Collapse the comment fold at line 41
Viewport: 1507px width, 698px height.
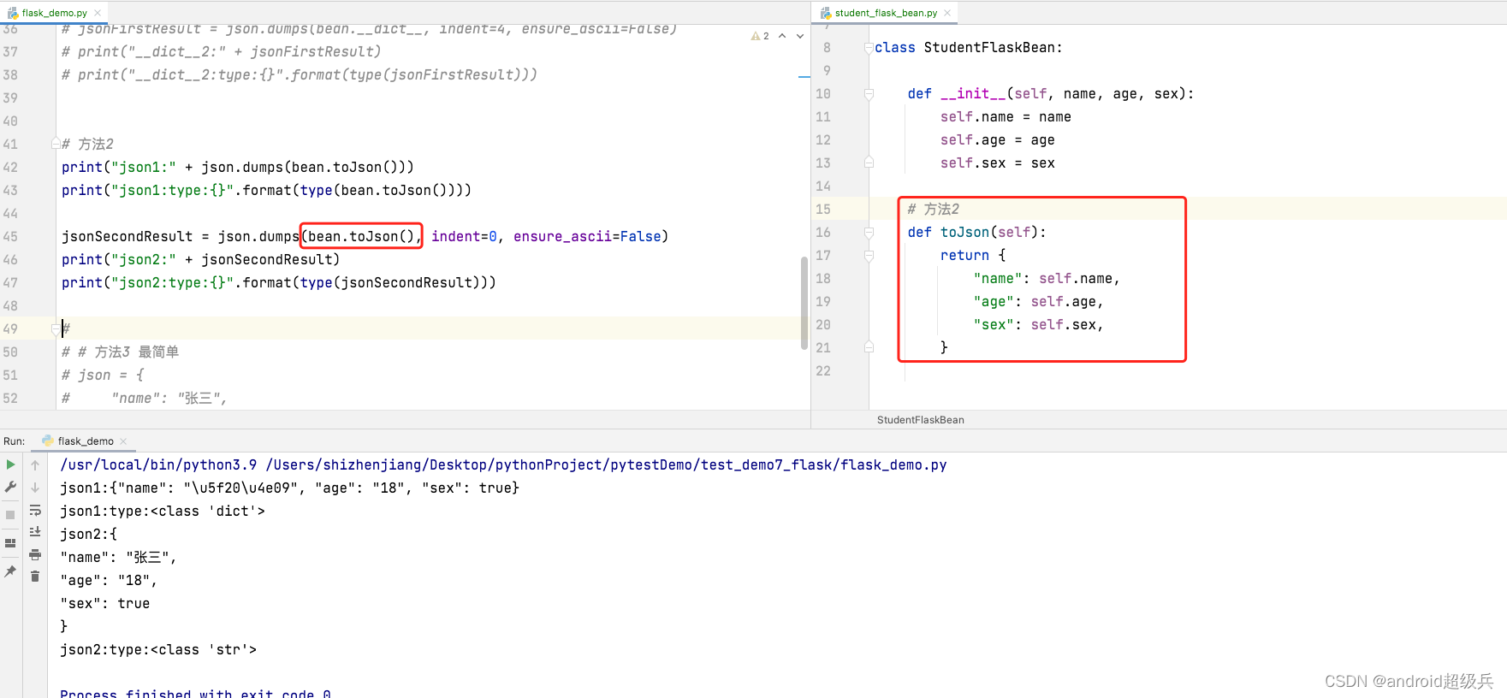click(56, 144)
